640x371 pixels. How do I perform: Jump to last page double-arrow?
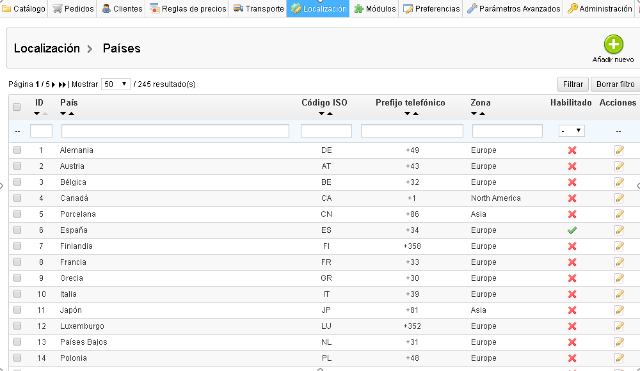(62, 84)
